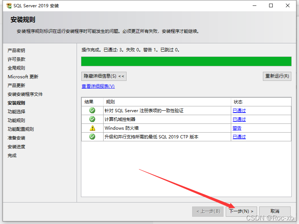Screen dimensions: 299x224
Task: Select 产品密钥 step in left sidebar
Action: pos(16,51)
